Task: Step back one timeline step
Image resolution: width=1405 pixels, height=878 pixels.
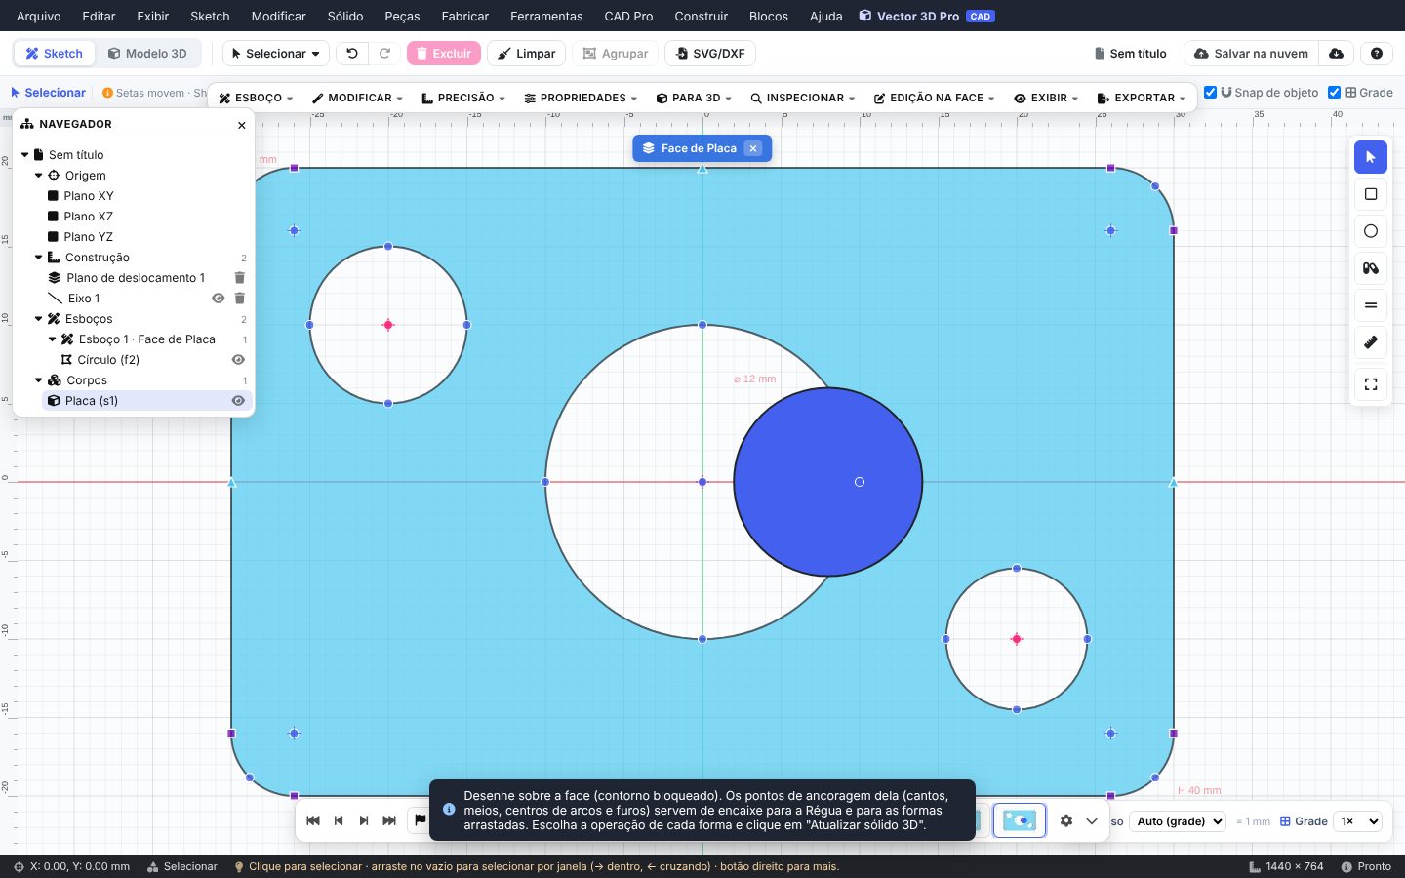Action: (339, 820)
